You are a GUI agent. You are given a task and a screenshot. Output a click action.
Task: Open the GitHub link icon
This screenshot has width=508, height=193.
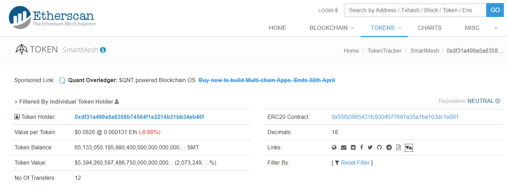click(x=379, y=147)
